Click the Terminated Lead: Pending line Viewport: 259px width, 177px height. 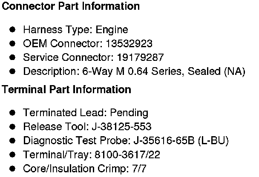[x=86, y=113]
